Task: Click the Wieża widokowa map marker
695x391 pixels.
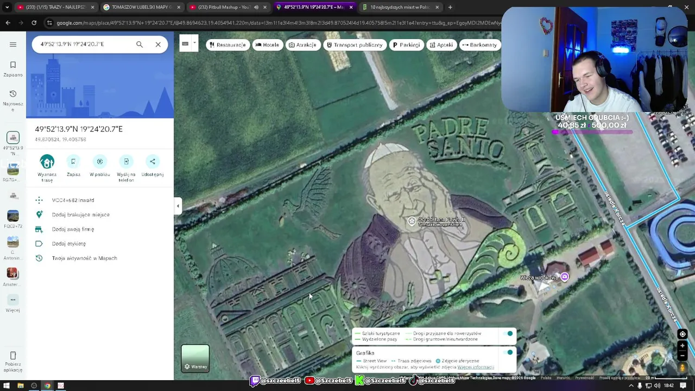Action: (565, 277)
